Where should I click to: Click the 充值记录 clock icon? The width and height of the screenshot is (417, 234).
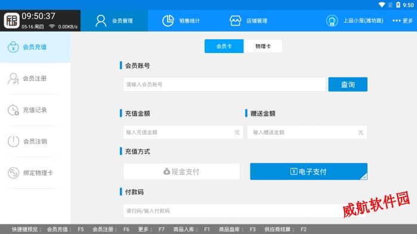pos(13,110)
